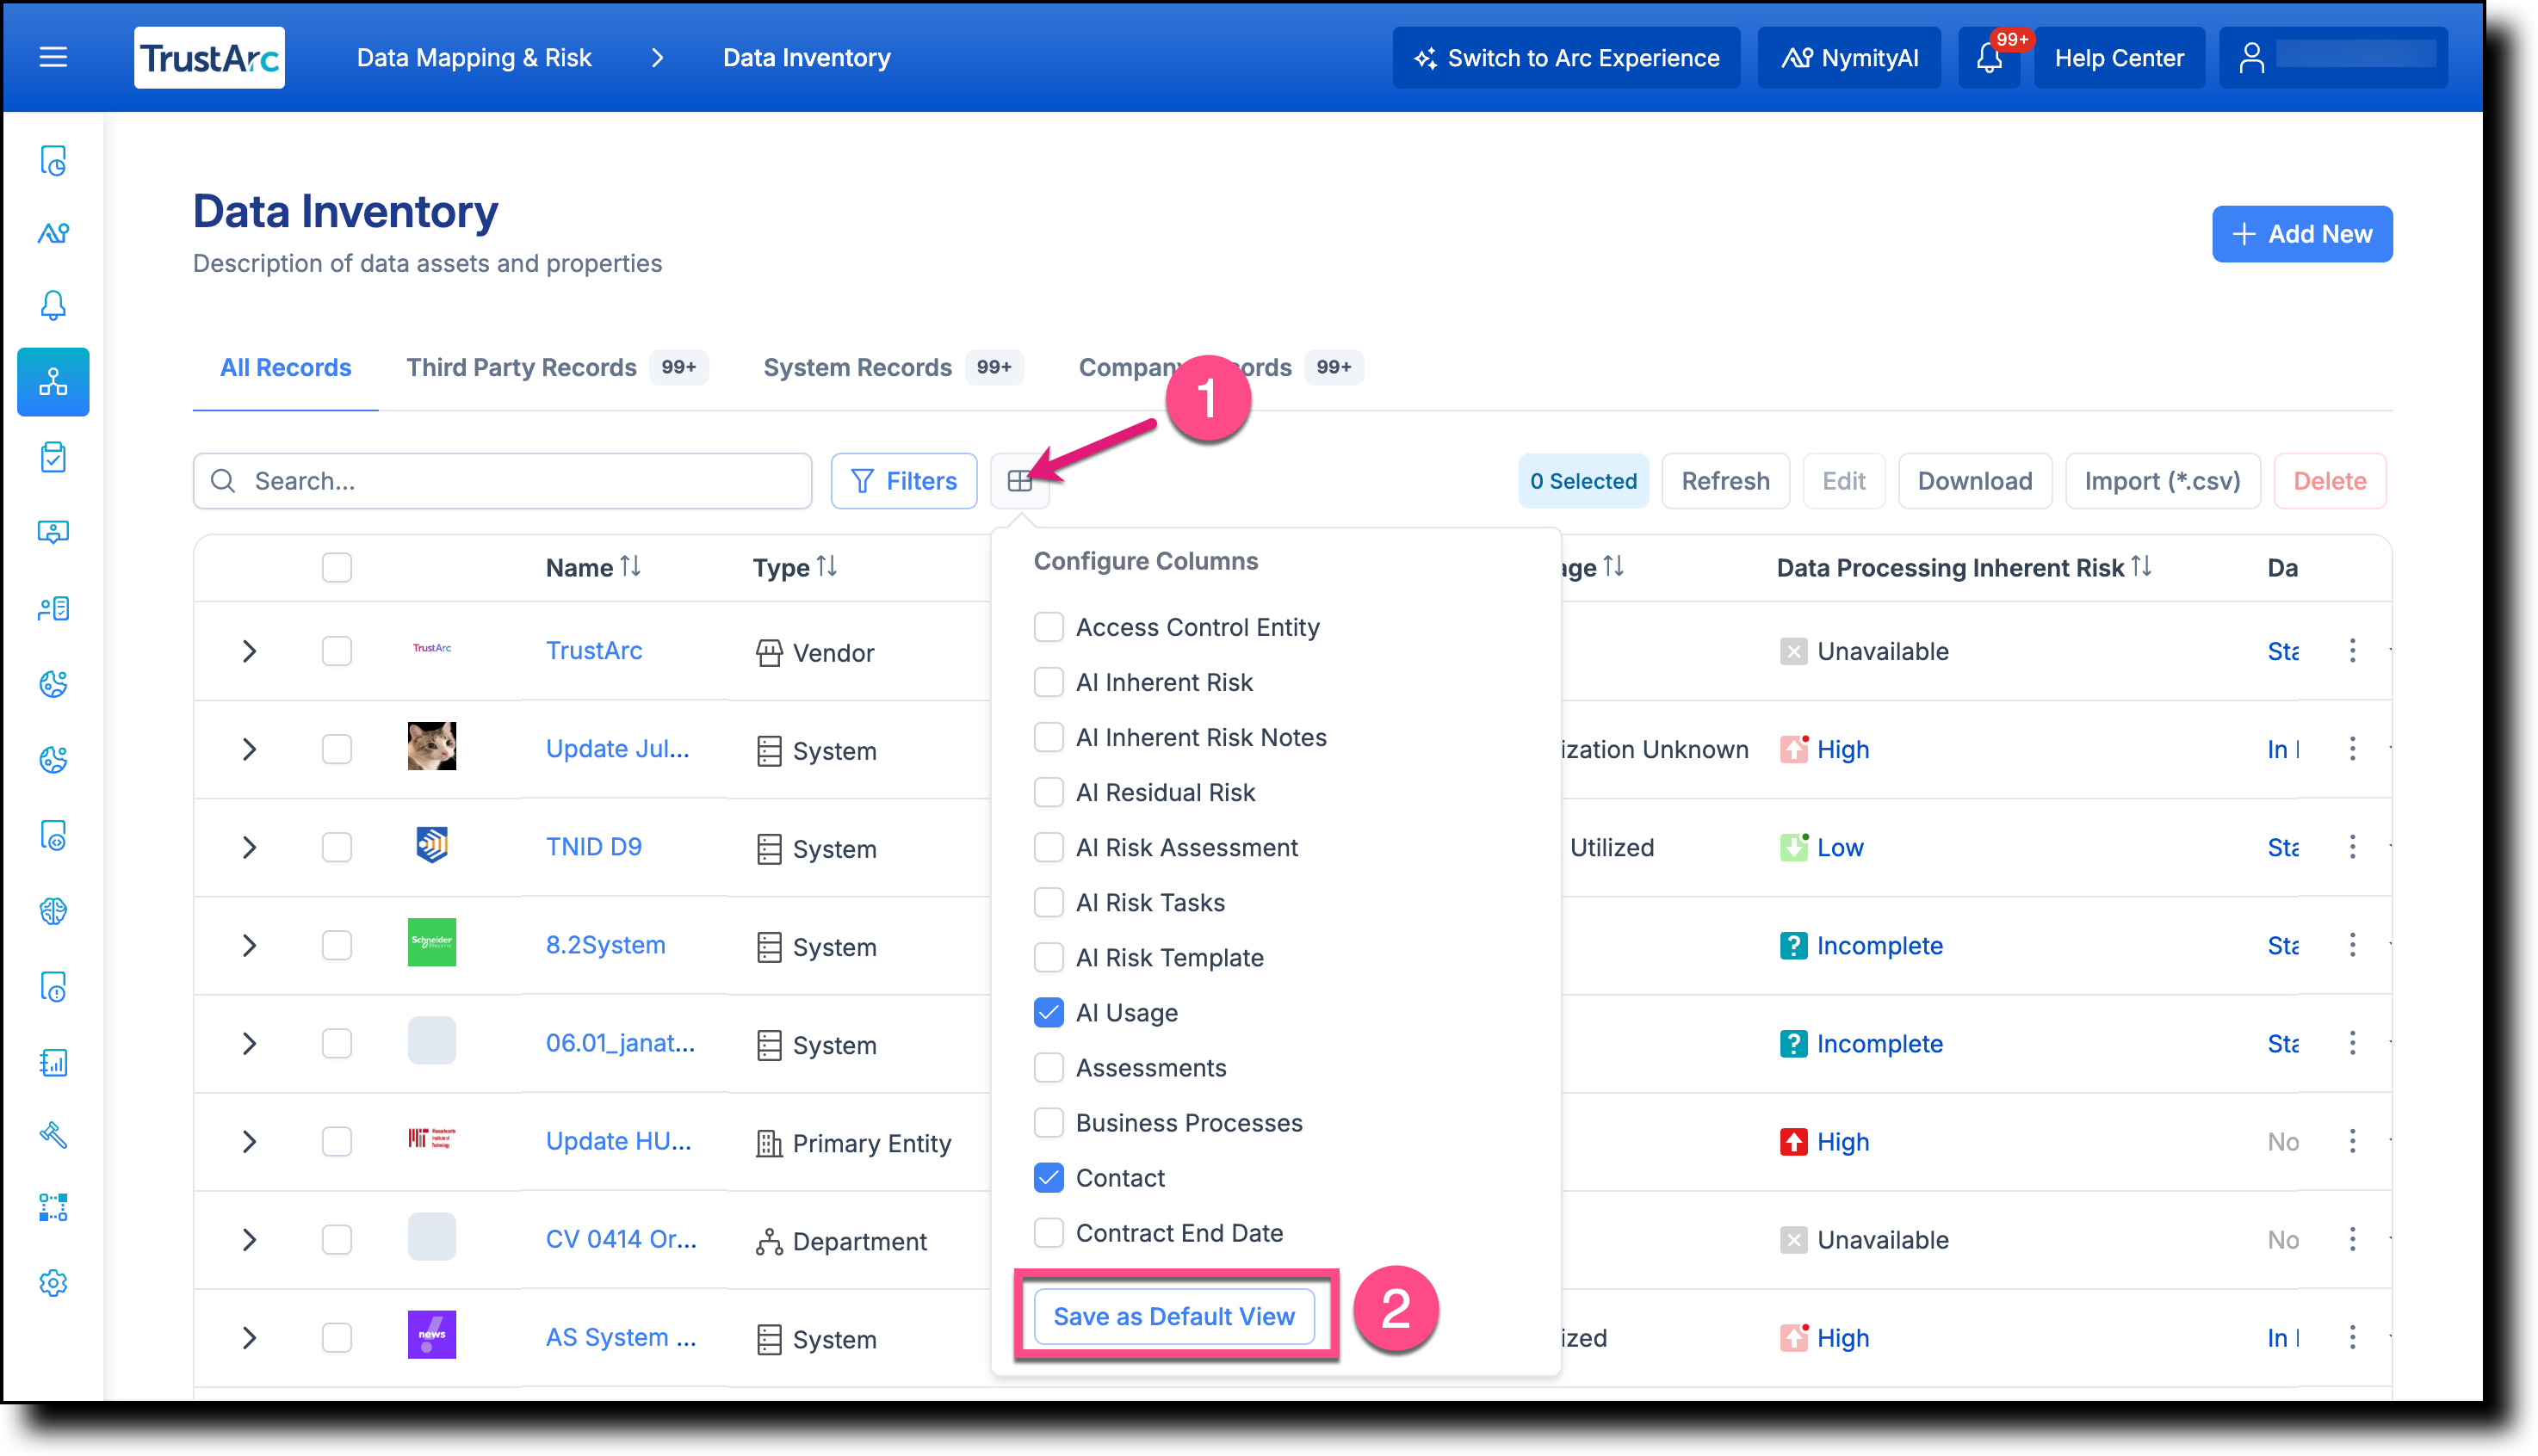Viewport: 2538px width, 1456px height.
Task: Open the hamburger navigation menu
Action: tap(53, 57)
